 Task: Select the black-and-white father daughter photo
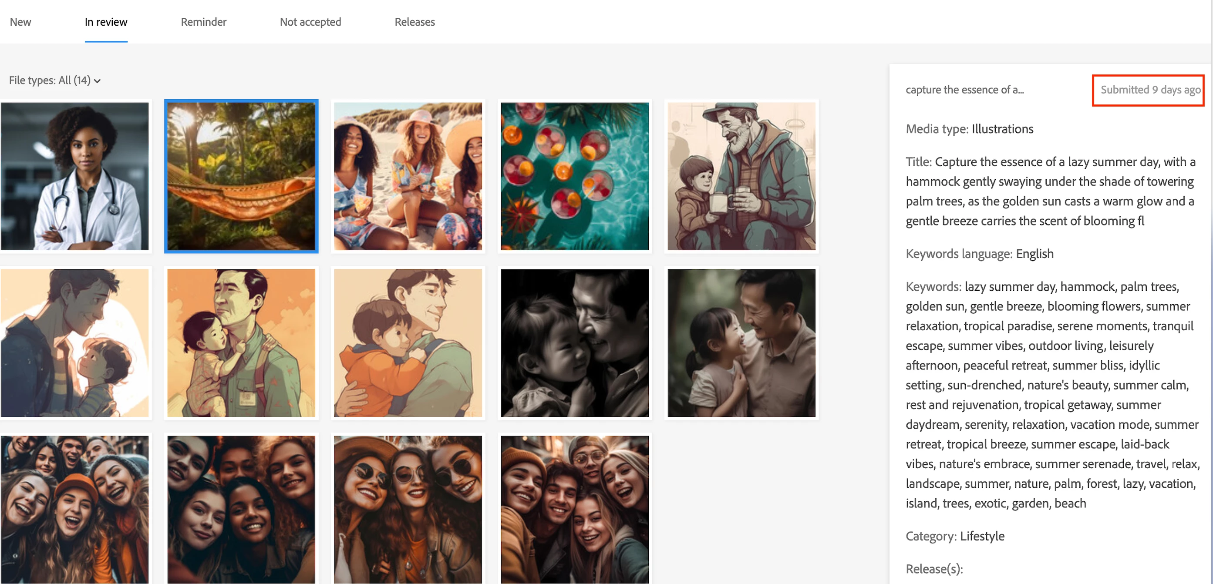pos(574,342)
